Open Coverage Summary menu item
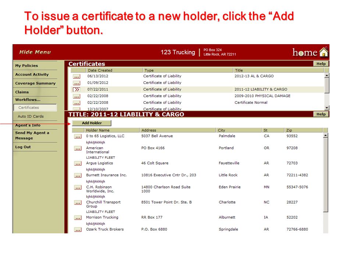The height and width of the screenshot is (265, 353). pyautogui.click(x=35, y=83)
